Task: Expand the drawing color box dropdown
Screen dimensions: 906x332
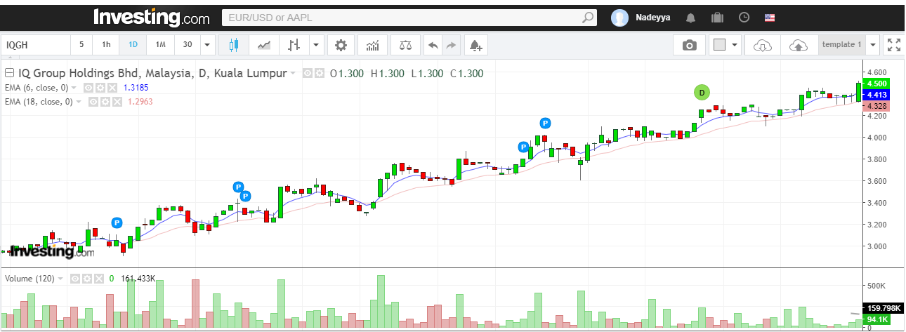Action: (735, 45)
